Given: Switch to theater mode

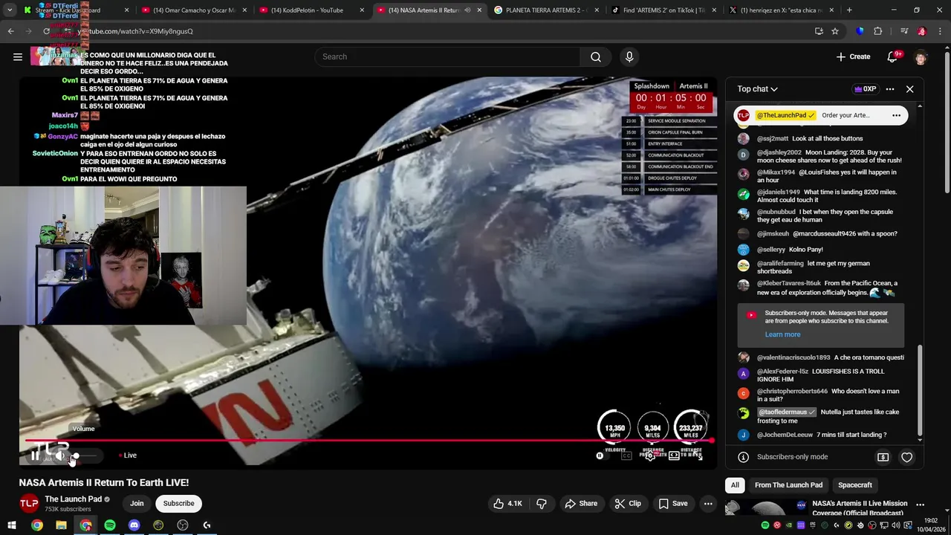Looking at the screenshot, I should point(674,455).
